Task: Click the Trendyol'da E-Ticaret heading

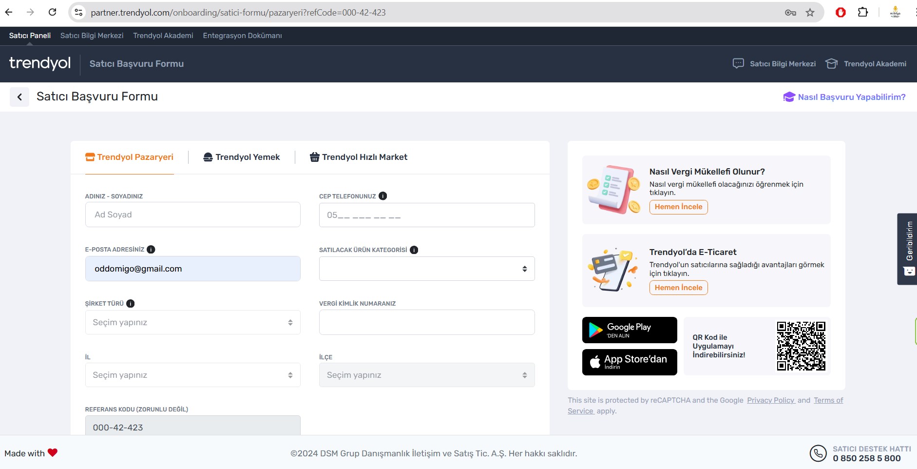Action: coord(693,252)
